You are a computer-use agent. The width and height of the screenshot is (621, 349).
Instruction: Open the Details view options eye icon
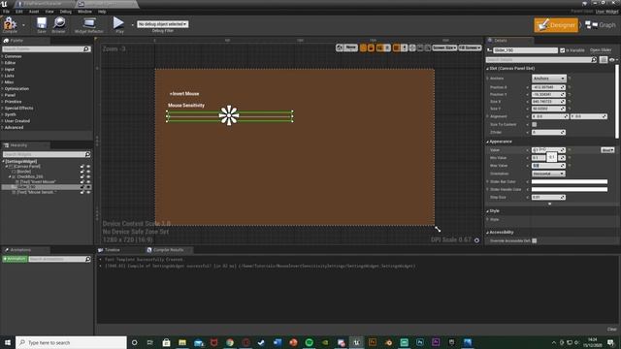pos(612,60)
